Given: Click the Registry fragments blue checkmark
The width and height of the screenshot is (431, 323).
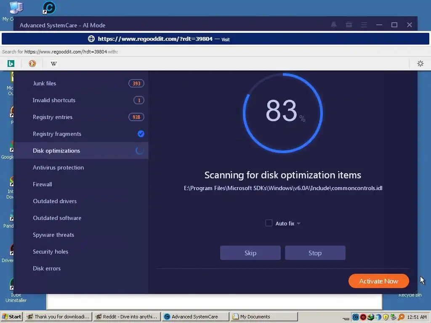Looking at the screenshot, I should click(141, 134).
